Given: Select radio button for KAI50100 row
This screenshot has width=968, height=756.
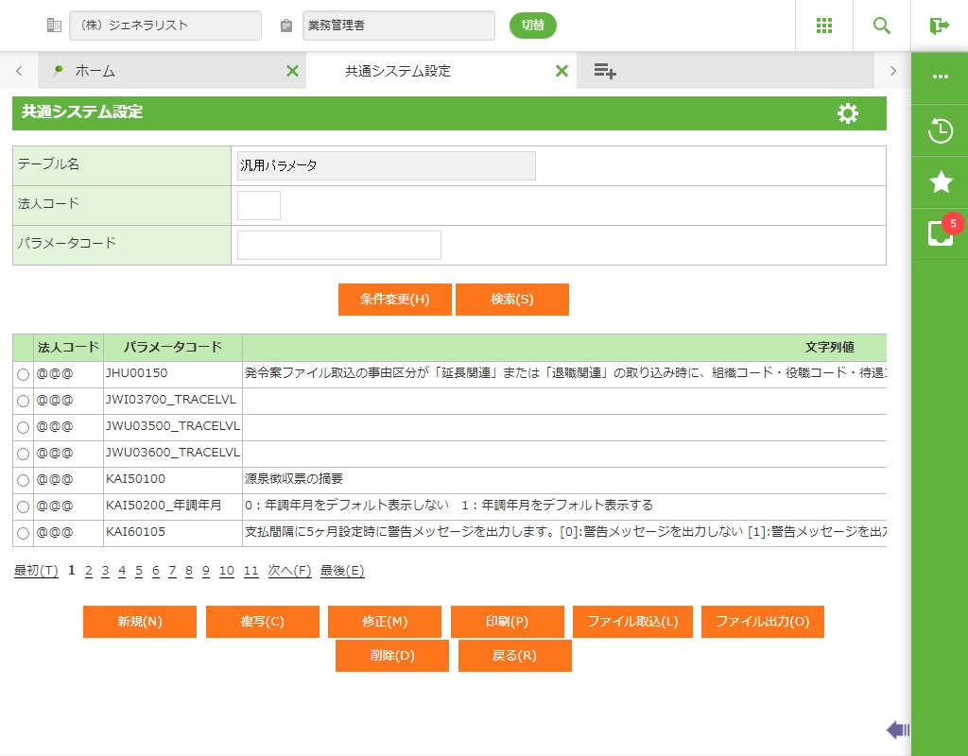Looking at the screenshot, I should coord(23,480).
